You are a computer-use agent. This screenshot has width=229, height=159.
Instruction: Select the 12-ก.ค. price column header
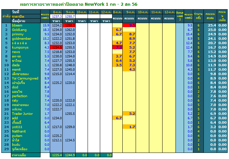click(106, 12)
